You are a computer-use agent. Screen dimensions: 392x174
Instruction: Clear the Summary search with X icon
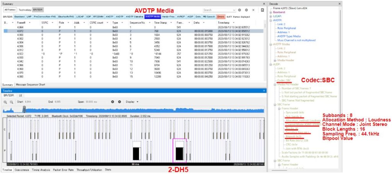pyautogui.click(x=253, y=10)
